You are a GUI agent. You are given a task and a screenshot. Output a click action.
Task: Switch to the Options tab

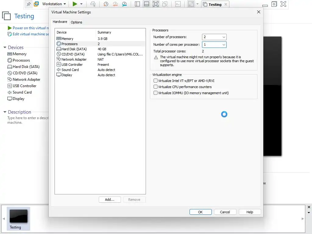(x=76, y=22)
